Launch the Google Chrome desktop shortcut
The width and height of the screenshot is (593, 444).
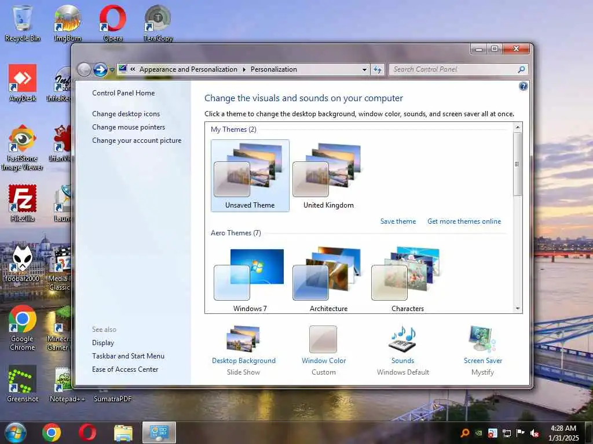click(x=23, y=328)
